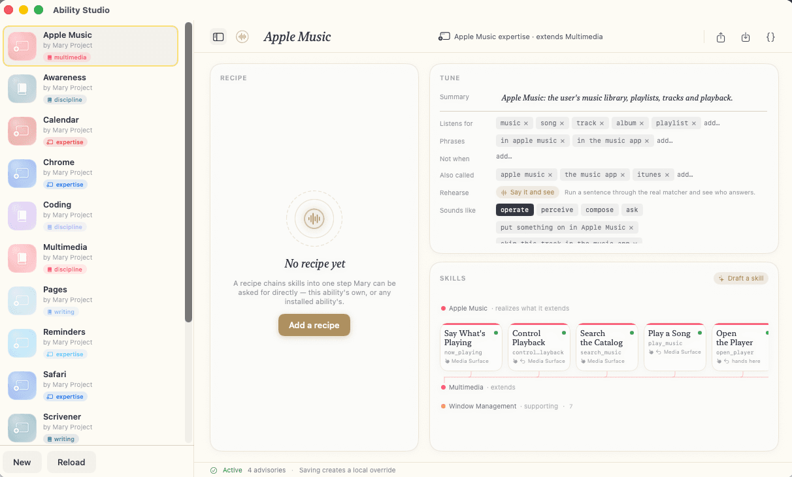Remove 'put something on in Apple Music' example

coord(631,228)
